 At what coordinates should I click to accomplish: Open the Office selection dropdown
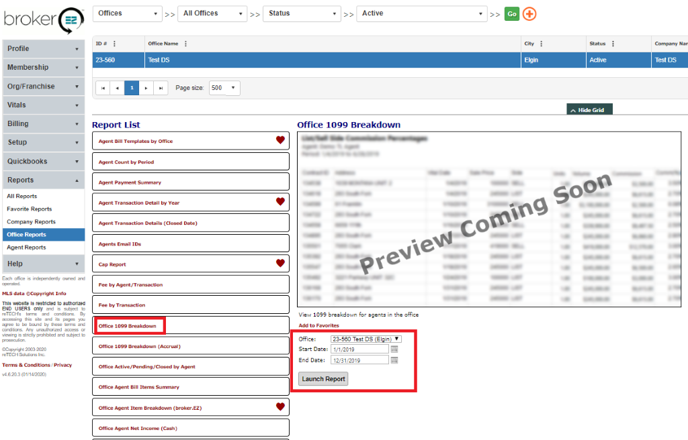pos(366,339)
